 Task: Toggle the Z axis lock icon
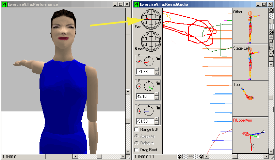click(158, 109)
